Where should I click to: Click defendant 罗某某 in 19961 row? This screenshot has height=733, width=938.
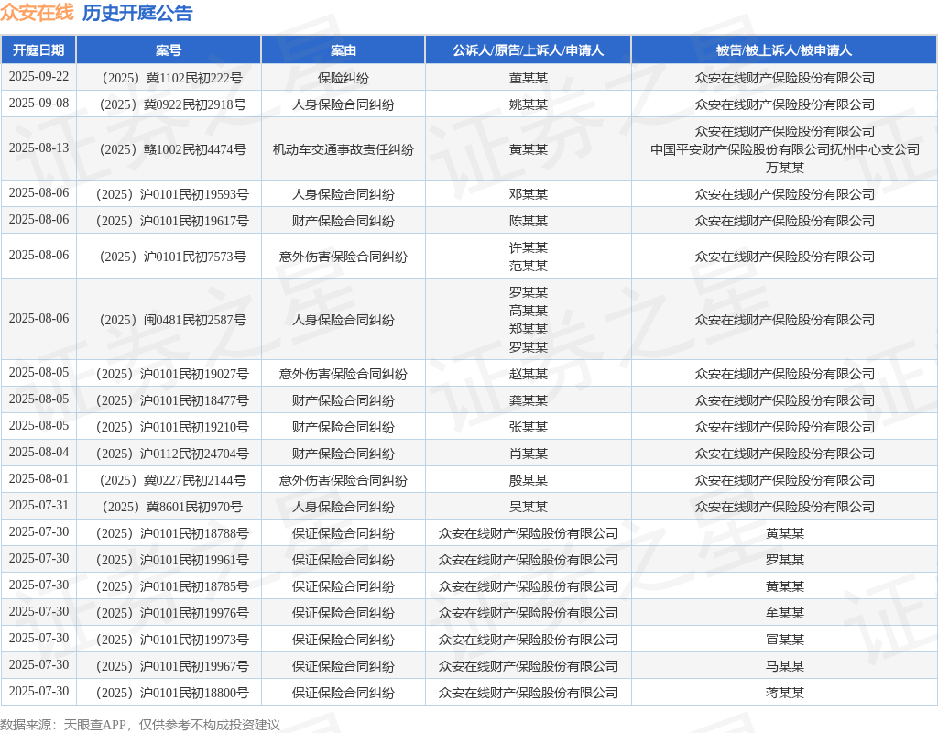pyautogui.click(x=785, y=560)
